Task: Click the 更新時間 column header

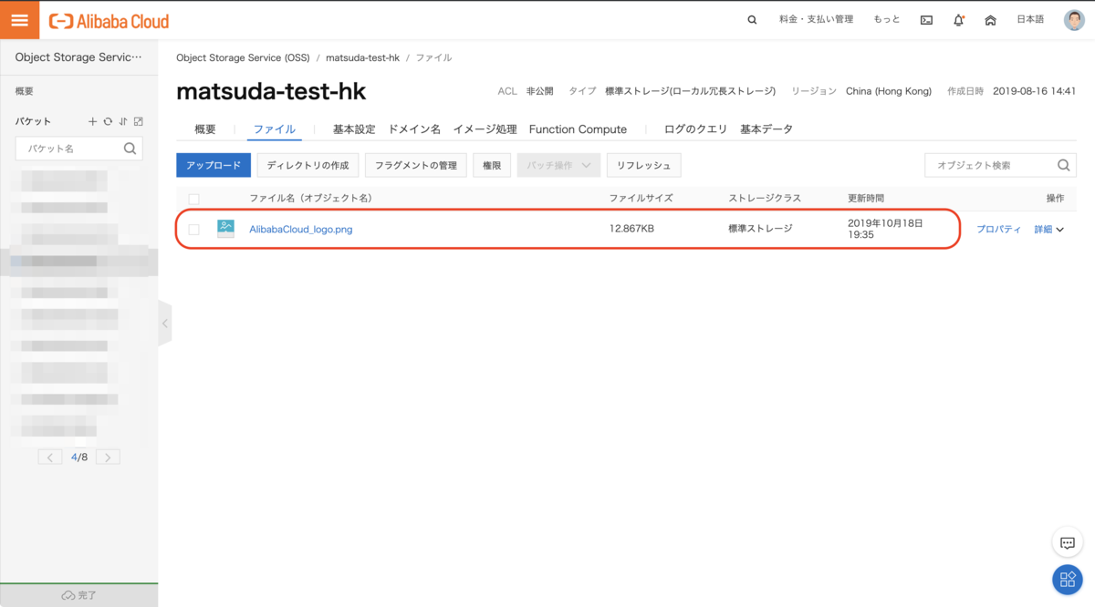Action: coord(865,198)
